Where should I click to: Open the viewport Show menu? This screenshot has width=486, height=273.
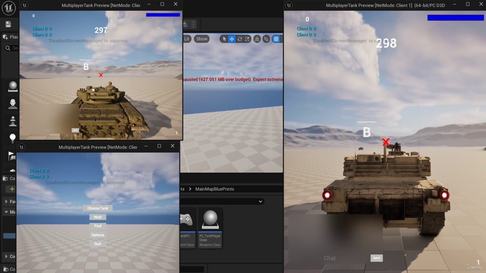pyautogui.click(x=202, y=39)
